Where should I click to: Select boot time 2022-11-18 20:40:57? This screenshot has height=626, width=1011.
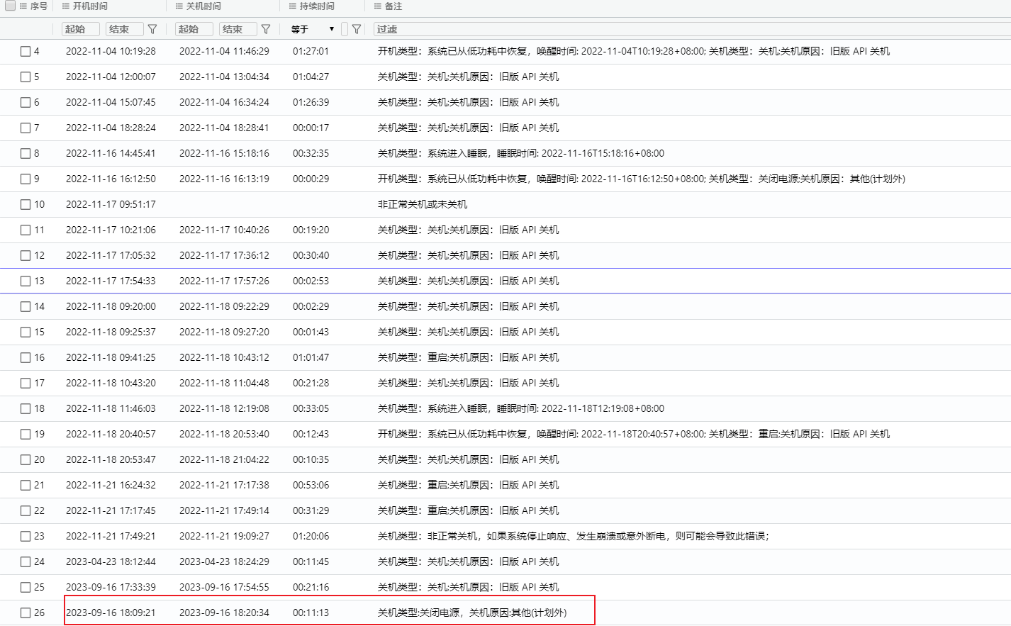pos(111,434)
